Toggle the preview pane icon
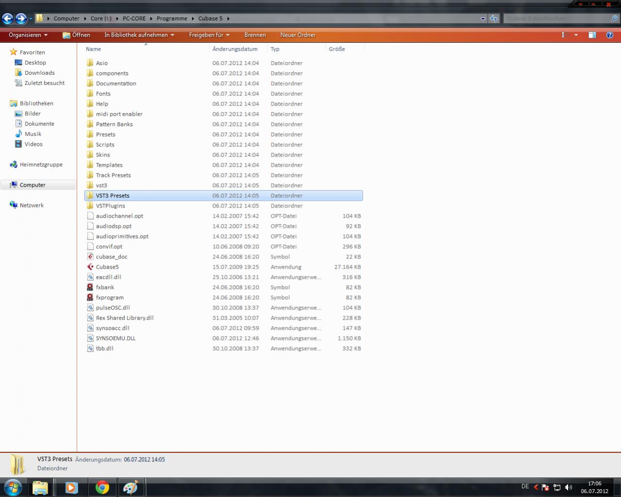Image resolution: width=621 pixels, height=497 pixels. [592, 35]
